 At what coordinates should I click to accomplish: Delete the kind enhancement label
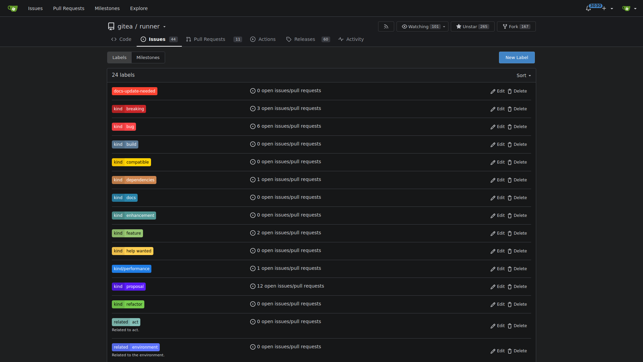pyautogui.click(x=517, y=216)
